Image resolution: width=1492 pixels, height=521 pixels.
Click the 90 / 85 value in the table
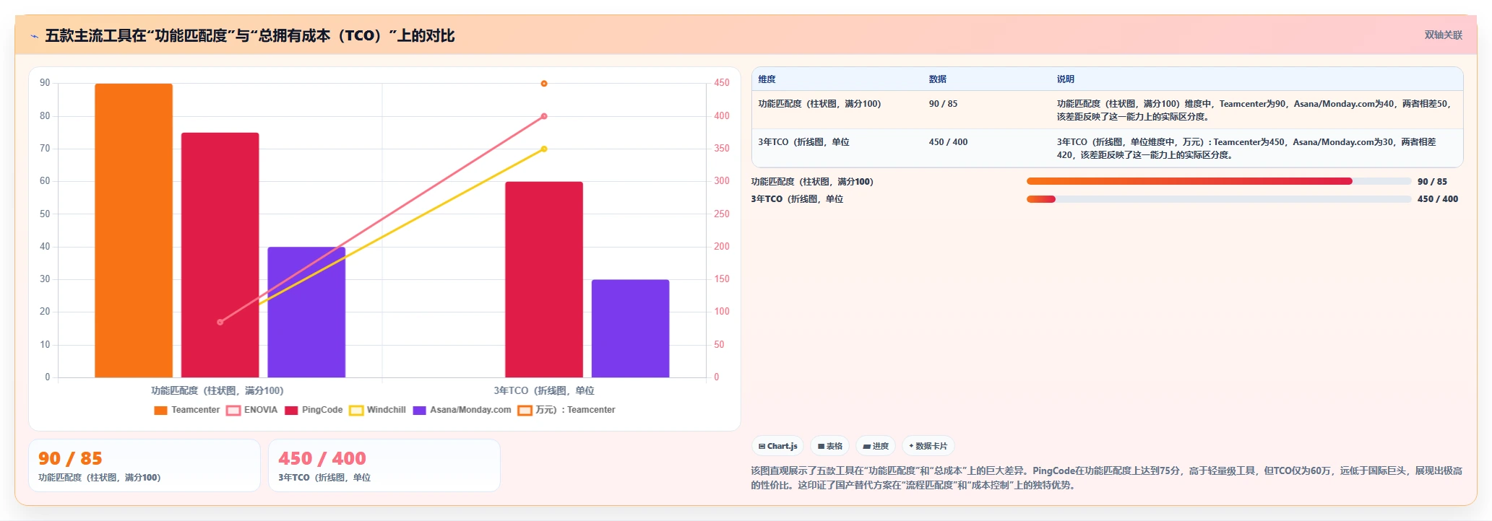[x=943, y=104]
